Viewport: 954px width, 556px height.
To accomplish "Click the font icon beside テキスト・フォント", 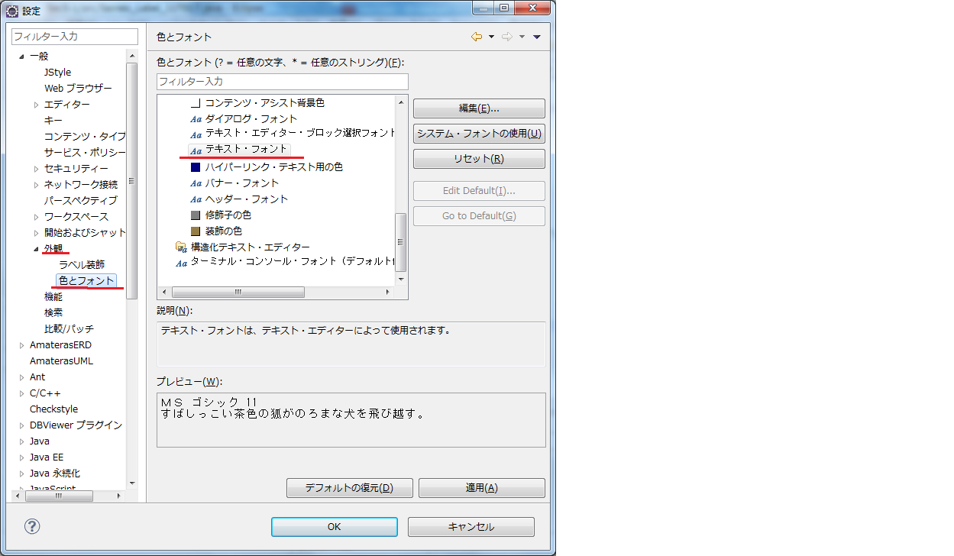I will click(196, 150).
